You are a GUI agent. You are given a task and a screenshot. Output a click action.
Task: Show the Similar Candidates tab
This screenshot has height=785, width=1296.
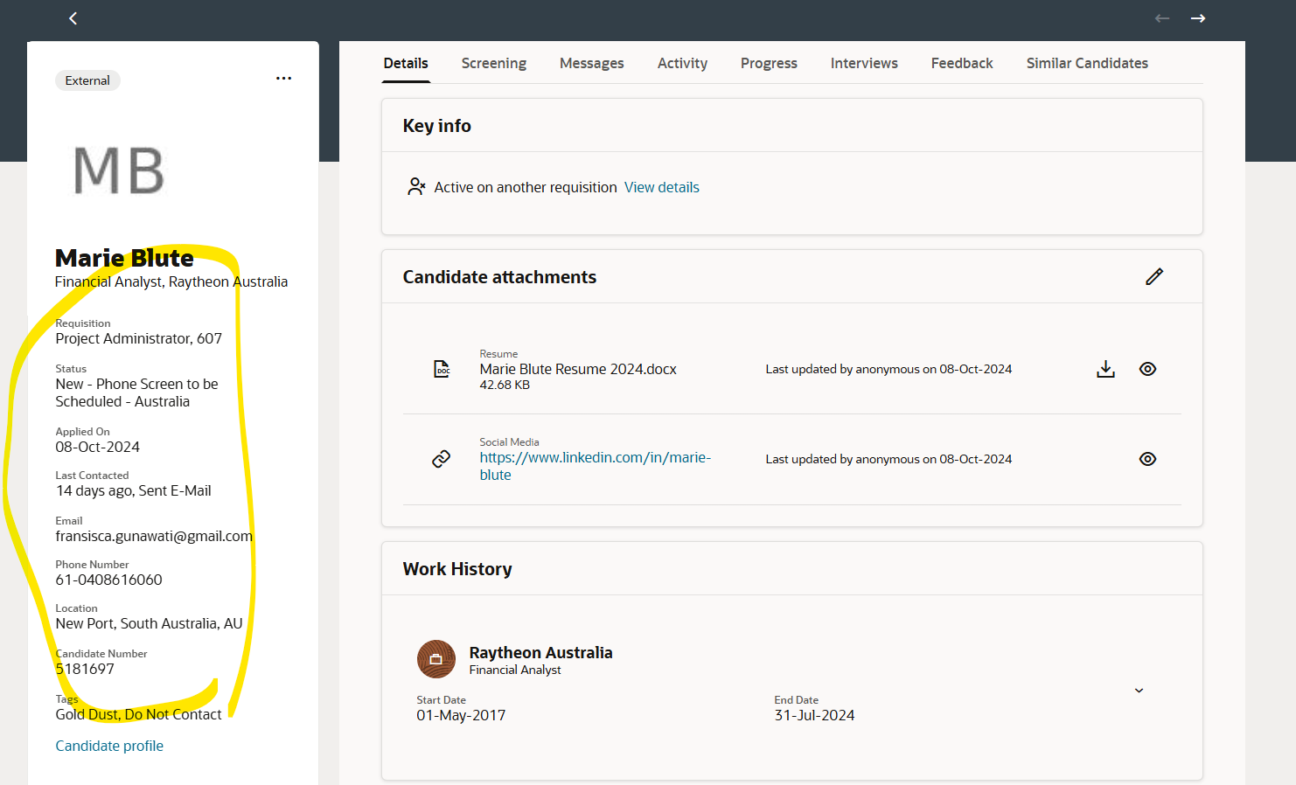[1087, 63]
